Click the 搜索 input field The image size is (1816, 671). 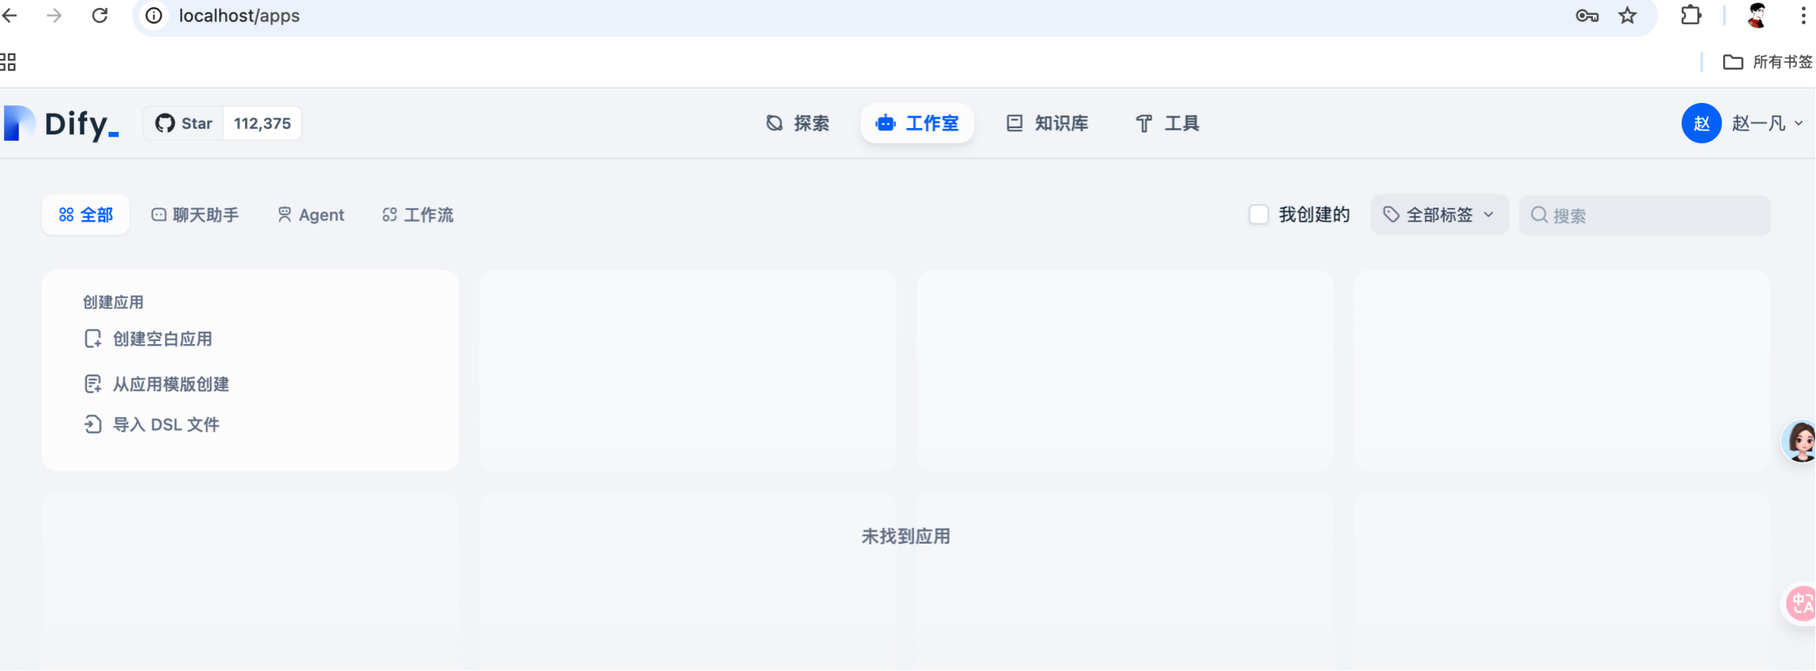pos(1645,215)
